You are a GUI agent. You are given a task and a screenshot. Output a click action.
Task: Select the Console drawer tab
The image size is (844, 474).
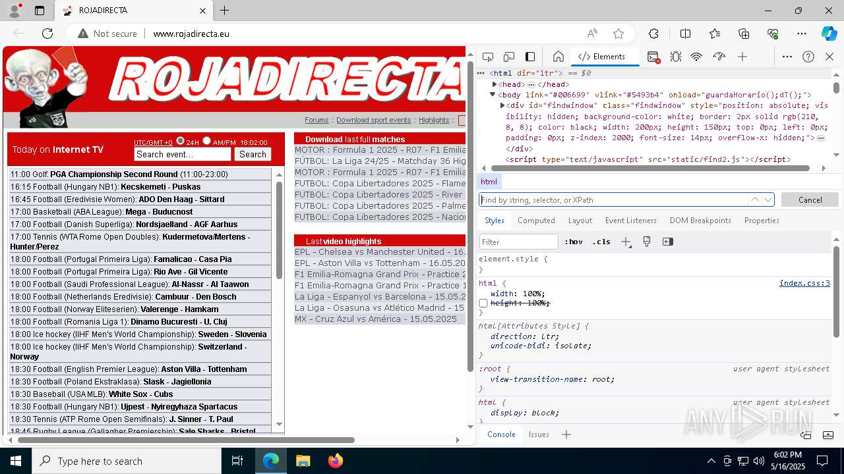[x=501, y=434]
